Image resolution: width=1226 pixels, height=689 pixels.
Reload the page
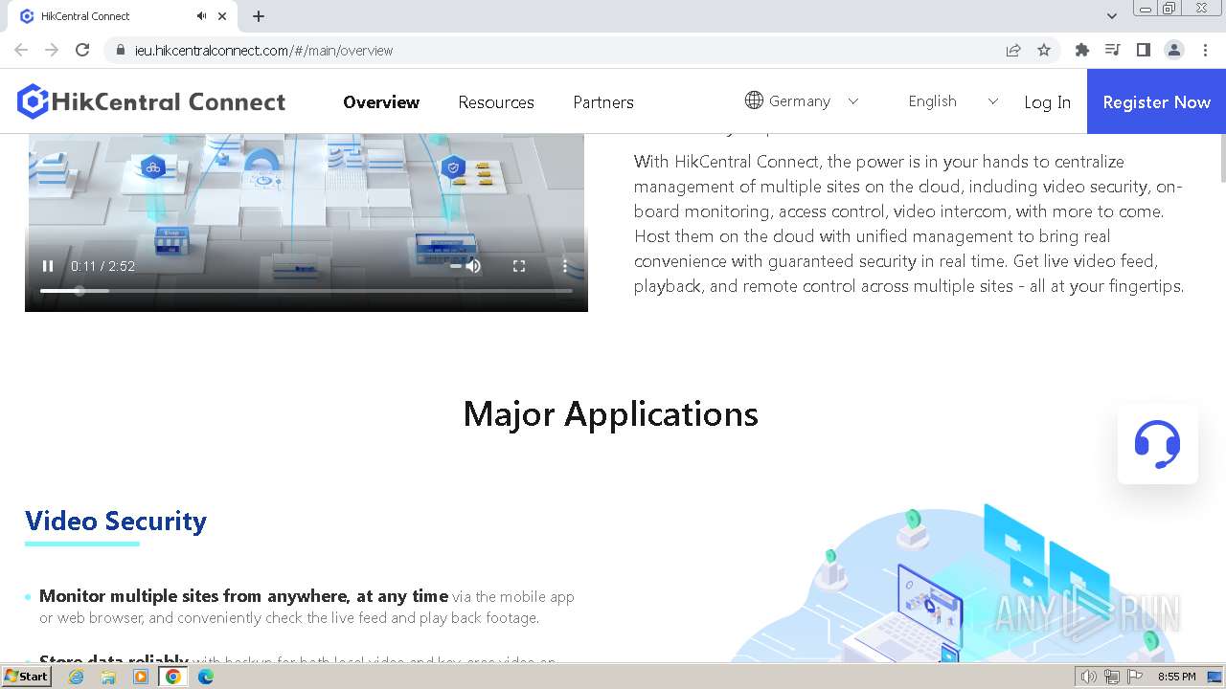tap(82, 50)
